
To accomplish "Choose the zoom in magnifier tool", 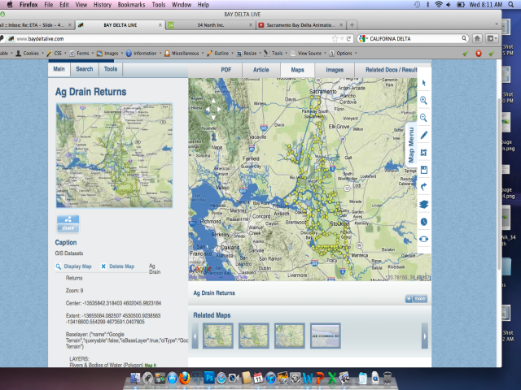I will [x=423, y=100].
